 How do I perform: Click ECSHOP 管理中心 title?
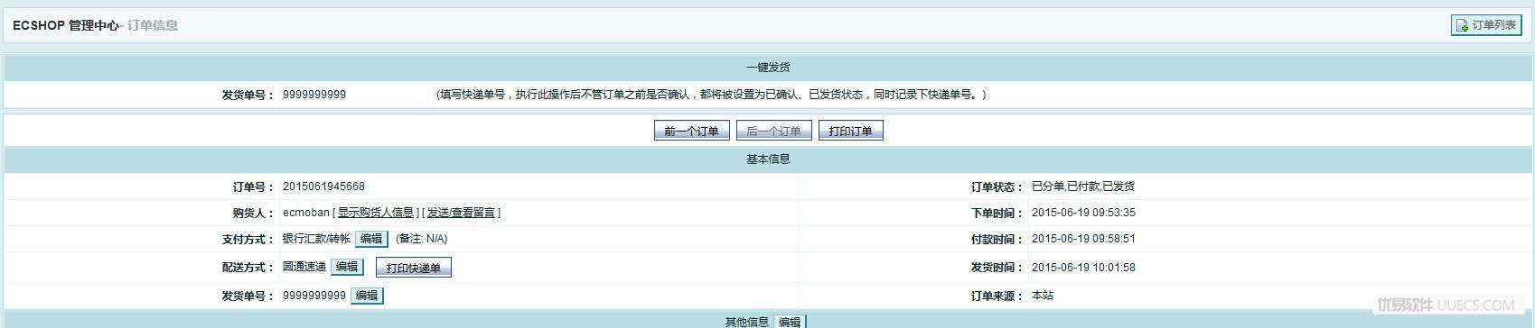(x=65, y=25)
